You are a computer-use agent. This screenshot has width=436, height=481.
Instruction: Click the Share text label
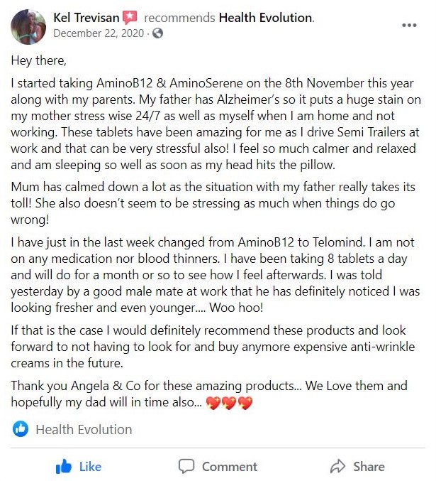click(369, 467)
